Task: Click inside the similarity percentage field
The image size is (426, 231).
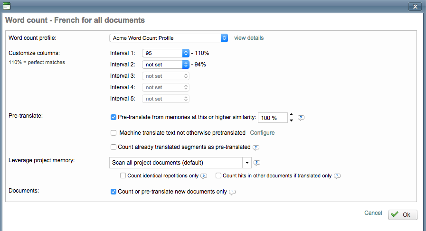Action: click(x=272, y=118)
